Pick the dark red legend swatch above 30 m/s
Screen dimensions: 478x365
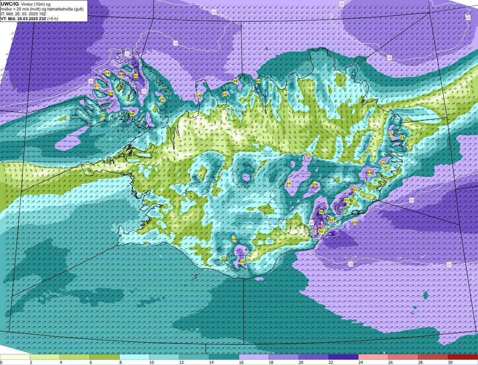coord(463,357)
